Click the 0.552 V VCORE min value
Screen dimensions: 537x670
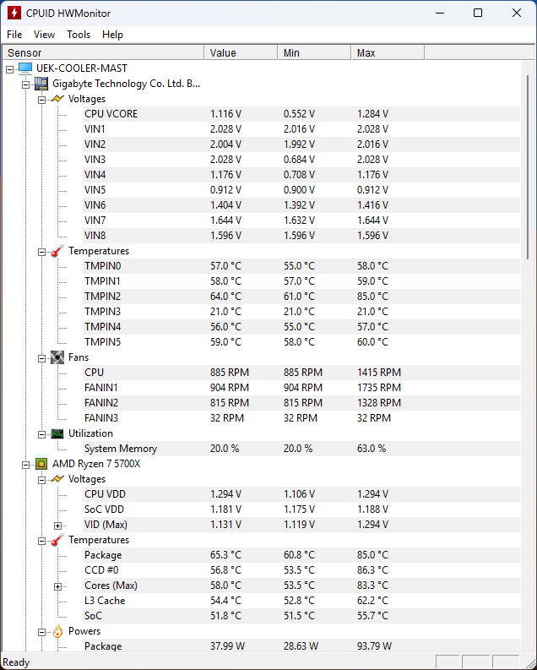coord(299,114)
